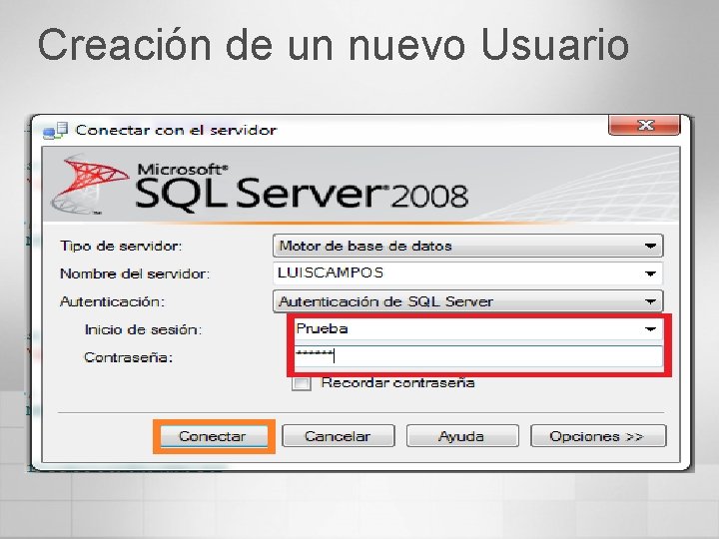Focus the Contraseña password field
This screenshot has width=719, height=539.
[x=478, y=356]
